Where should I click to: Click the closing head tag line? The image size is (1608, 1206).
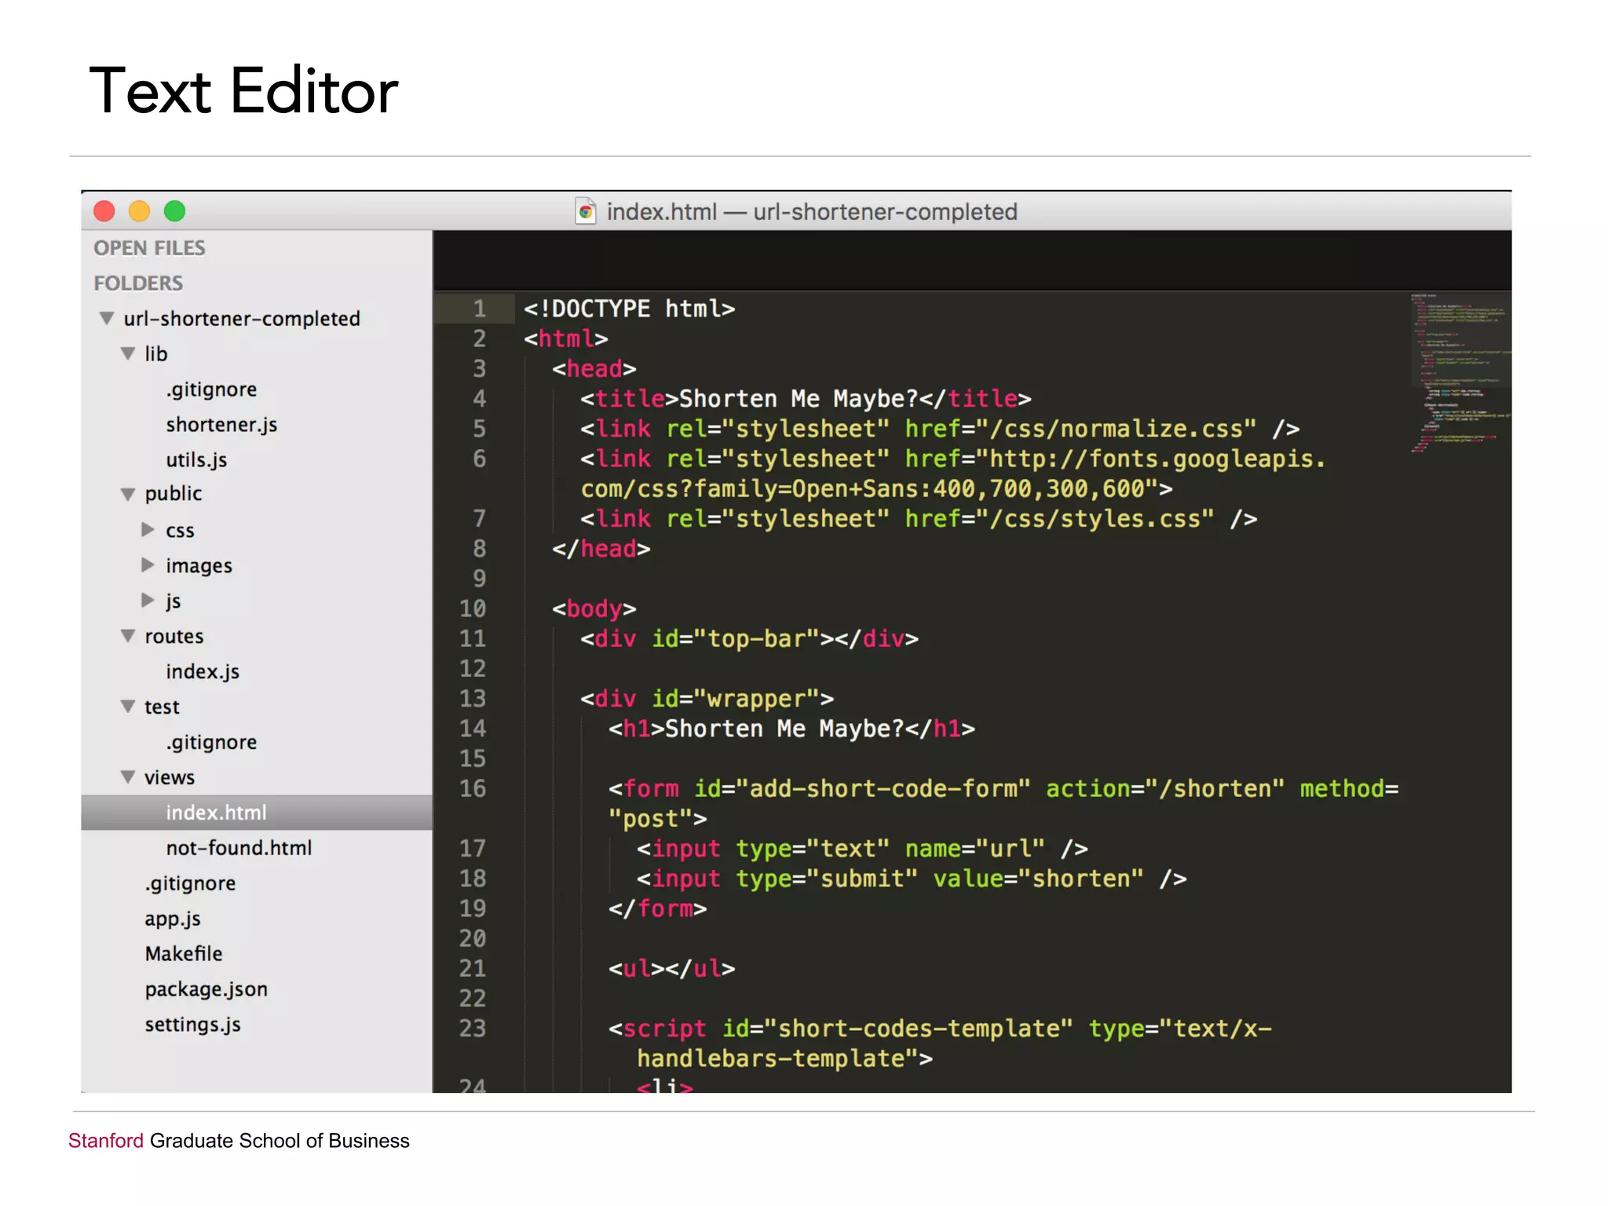(601, 549)
